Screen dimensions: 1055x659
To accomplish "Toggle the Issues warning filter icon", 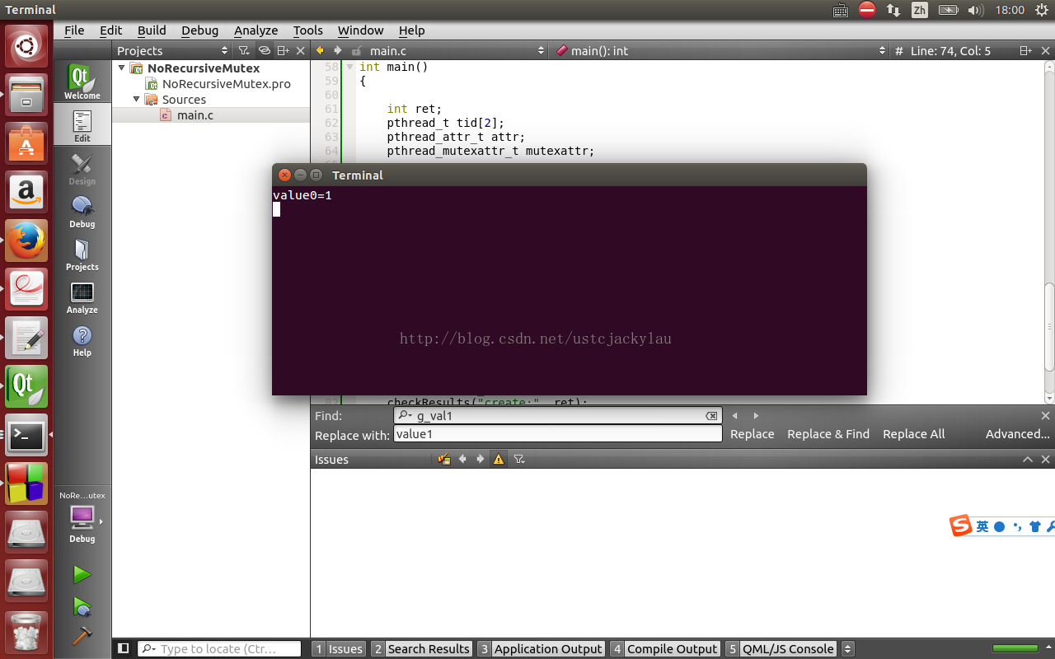I will 499,460.
